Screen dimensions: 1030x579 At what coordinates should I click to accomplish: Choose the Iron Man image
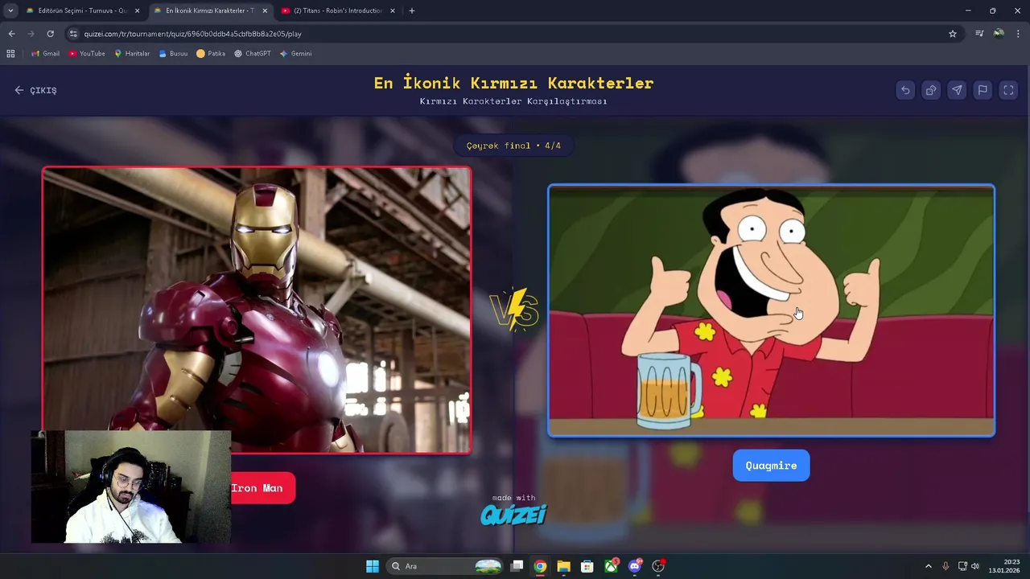257,310
